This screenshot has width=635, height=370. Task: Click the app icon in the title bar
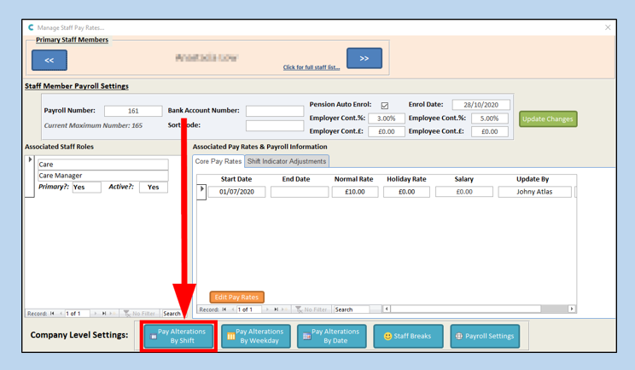[x=32, y=27]
